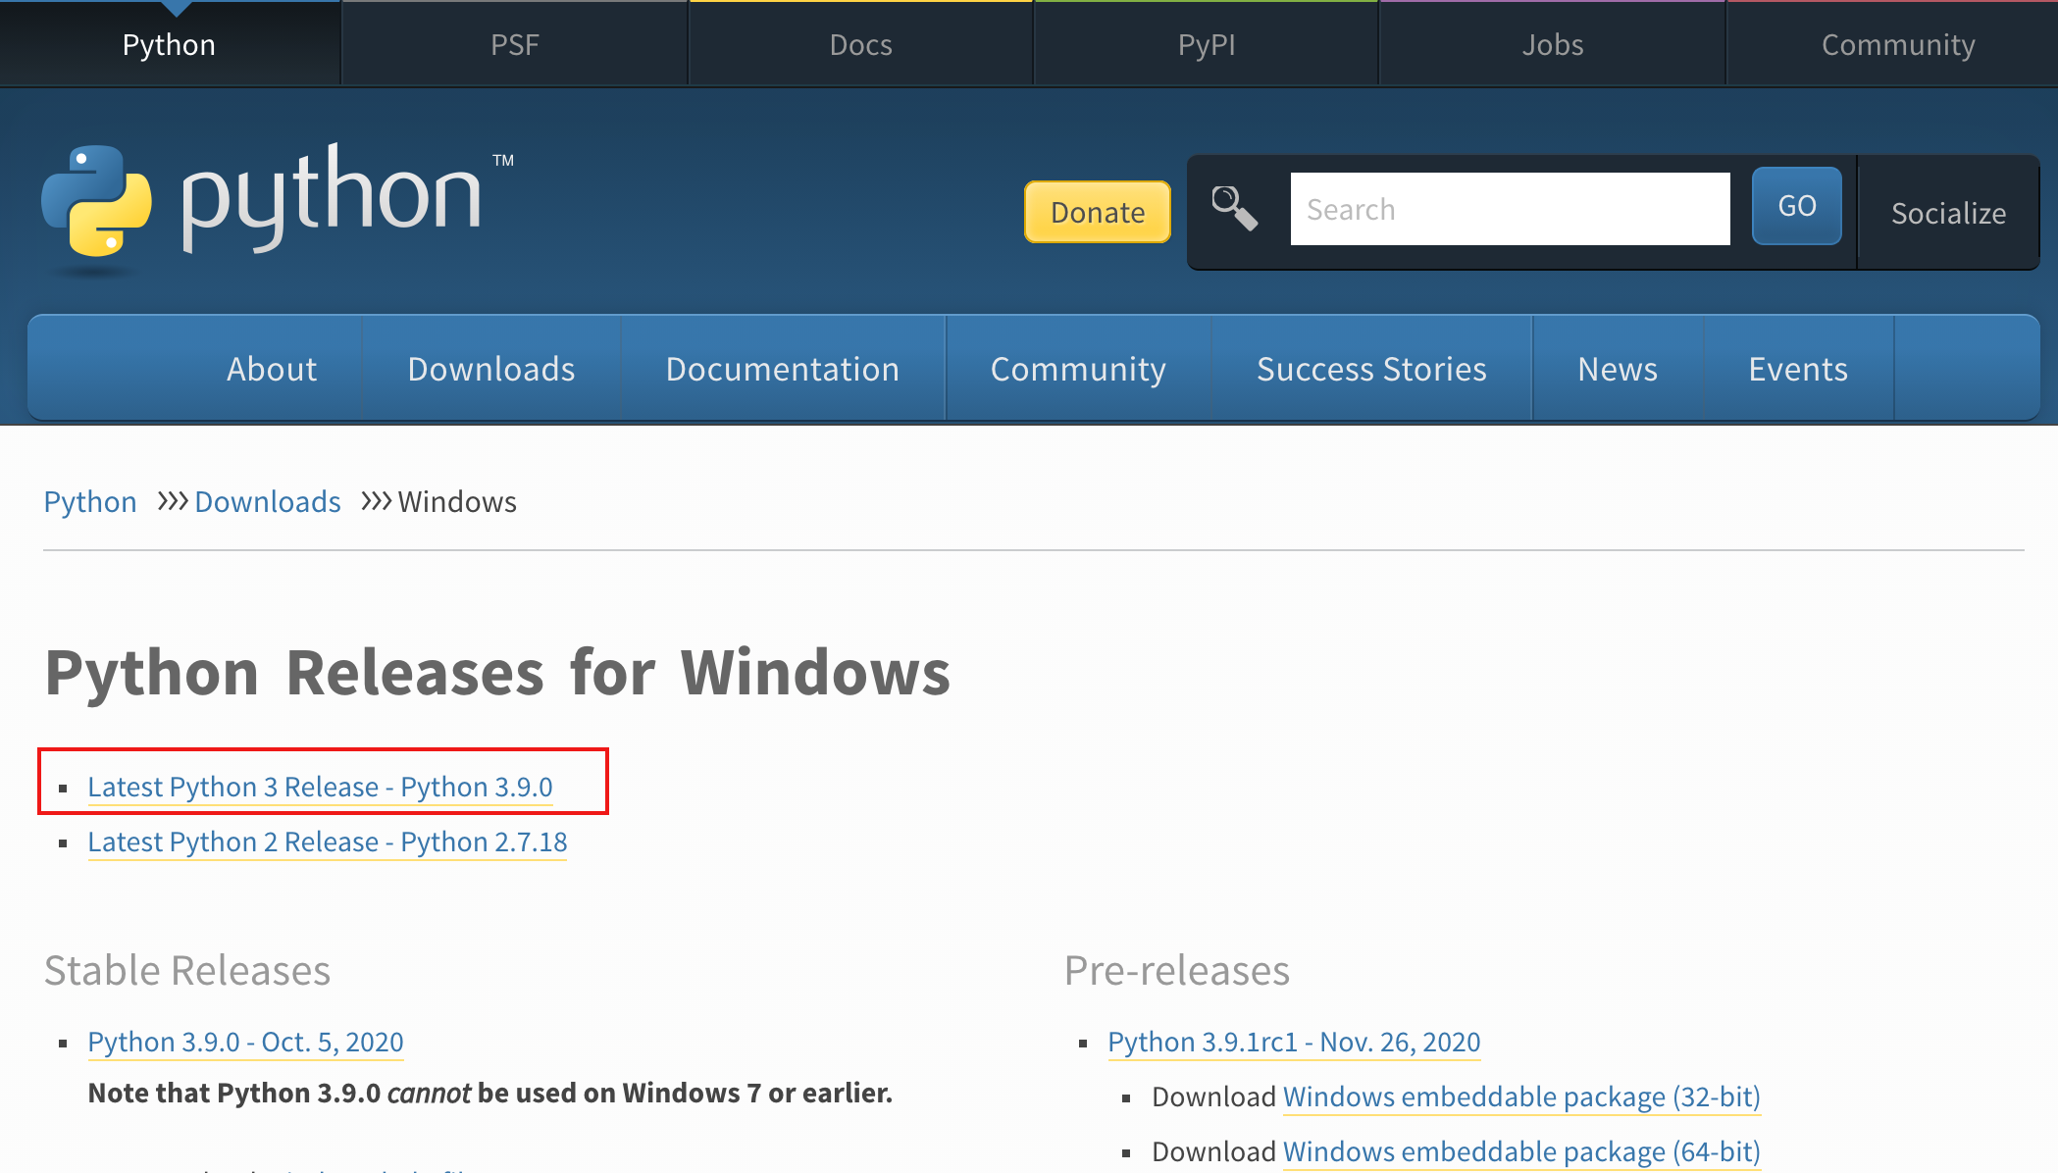The width and height of the screenshot is (2058, 1173).
Task: Select the Documentation navigation menu item
Action: pyautogui.click(x=782, y=369)
